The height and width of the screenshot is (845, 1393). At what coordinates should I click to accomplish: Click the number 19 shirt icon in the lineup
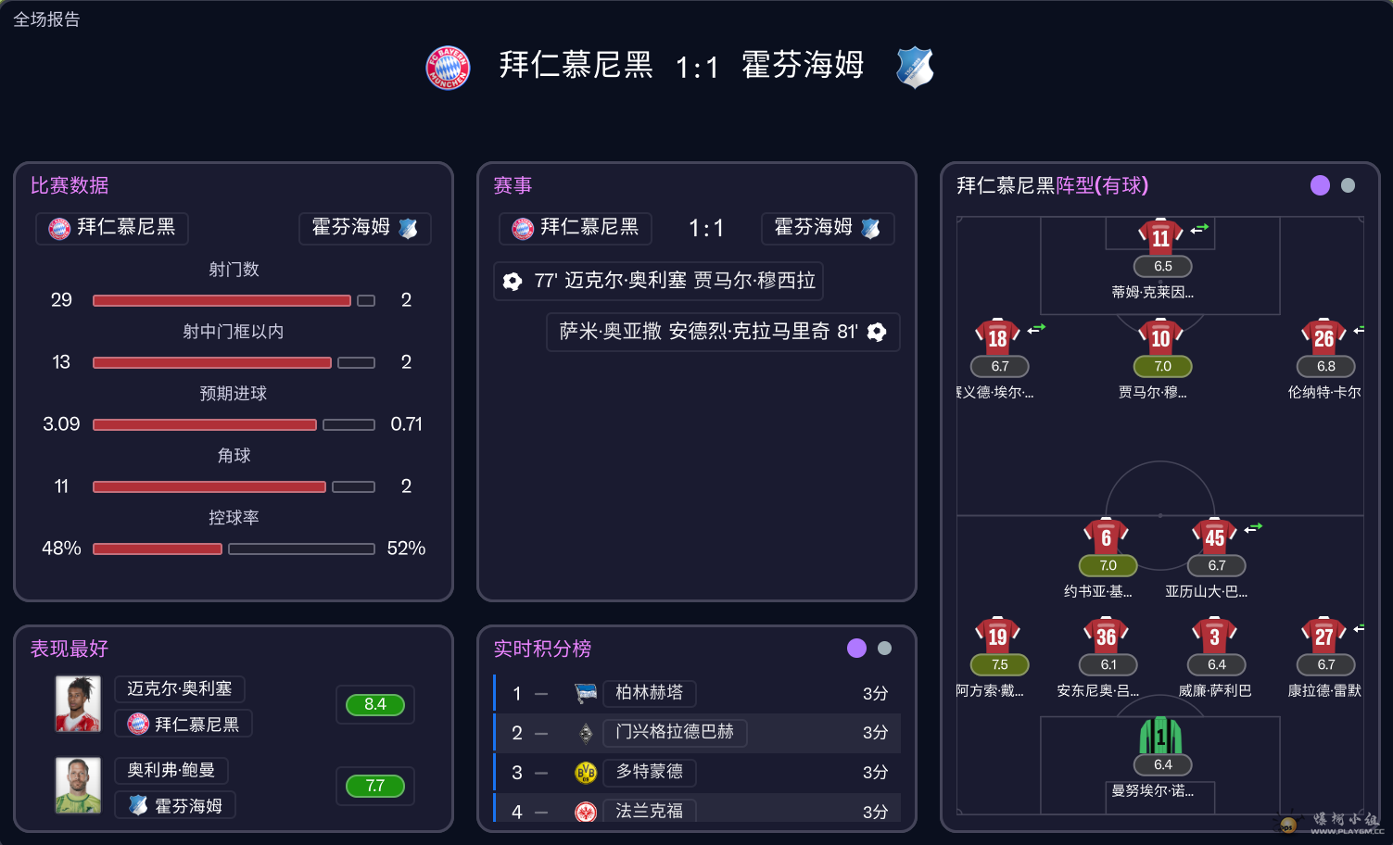pos(997,636)
